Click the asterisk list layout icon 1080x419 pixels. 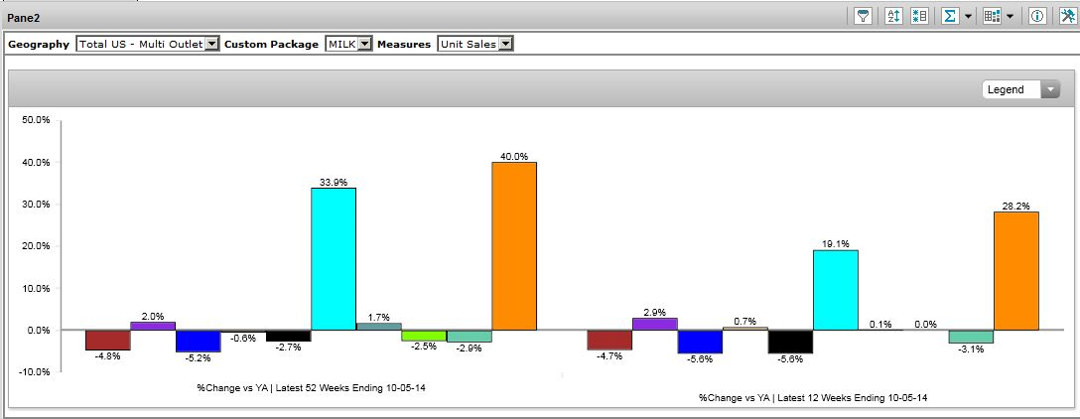(919, 16)
